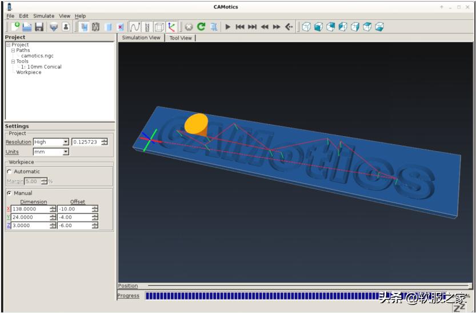Image resolution: width=476 pixels, height=313 pixels.
Task: Toggle workpiece bounding box wireframe icon
Action: click(159, 27)
